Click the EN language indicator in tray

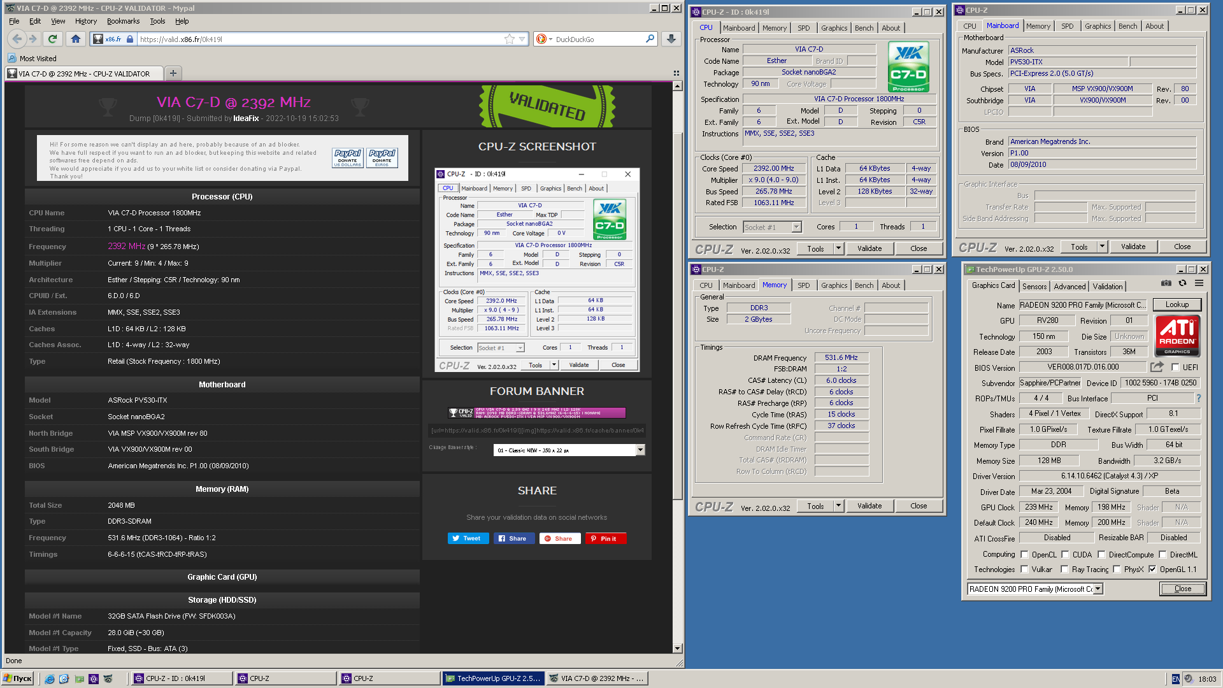(1175, 679)
